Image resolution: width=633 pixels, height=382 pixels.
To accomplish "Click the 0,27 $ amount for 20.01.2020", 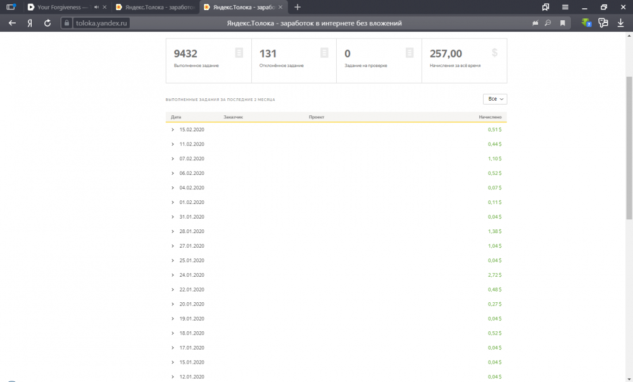I will click(494, 304).
